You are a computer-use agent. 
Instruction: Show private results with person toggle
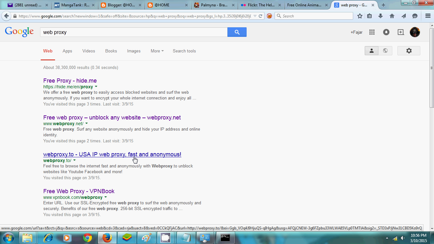371,51
